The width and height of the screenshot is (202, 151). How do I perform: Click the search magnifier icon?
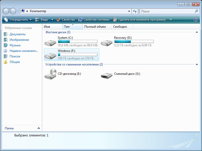tap(197, 11)
